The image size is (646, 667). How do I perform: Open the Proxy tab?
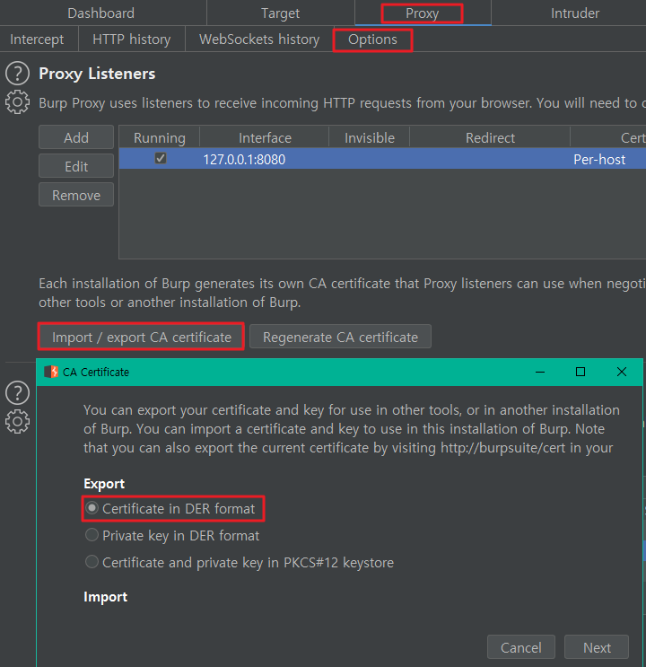point(423,13)
